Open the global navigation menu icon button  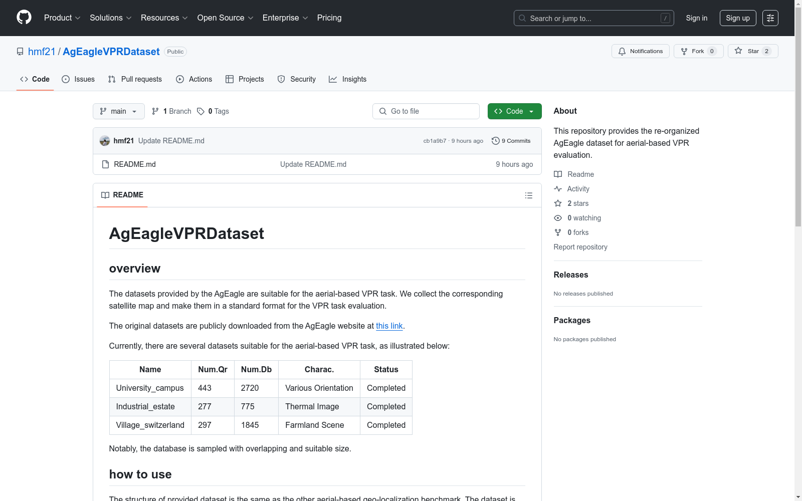click(x=770, y=18)
